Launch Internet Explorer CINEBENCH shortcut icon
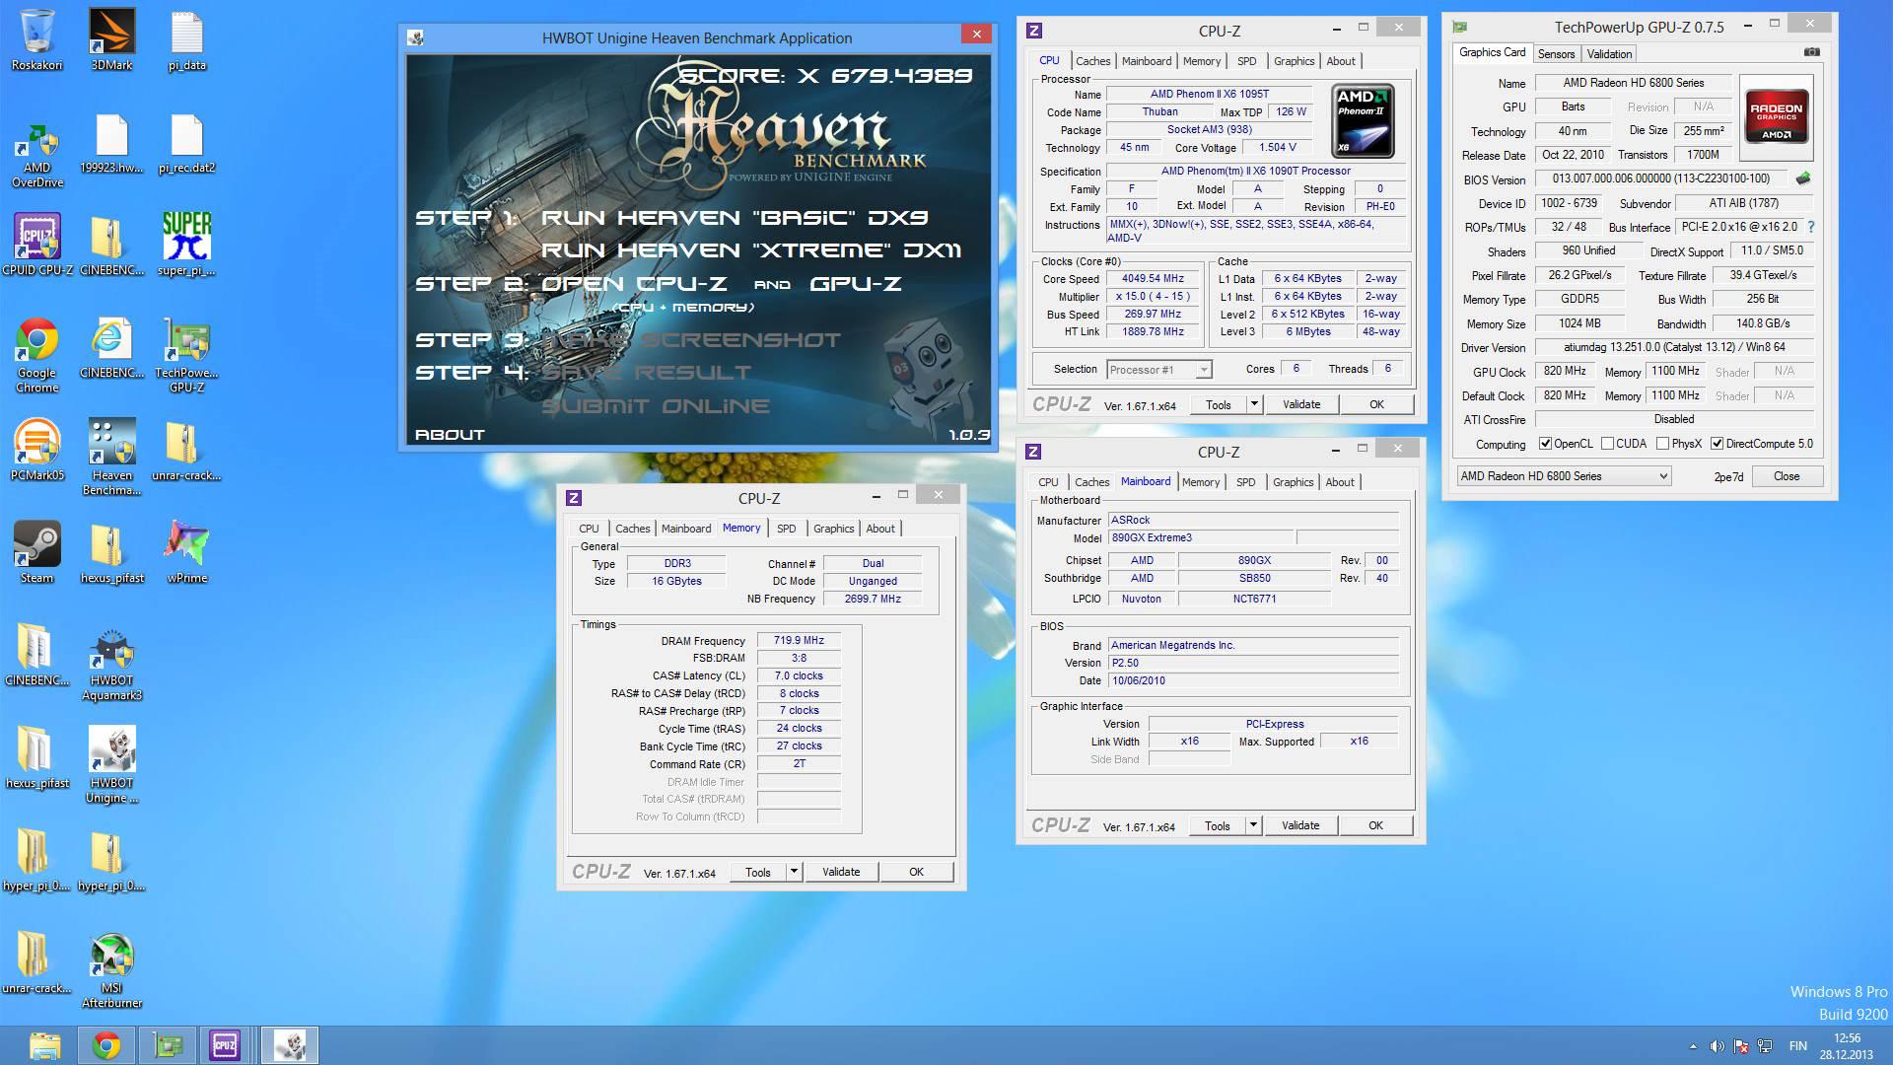Viewport: 1893px width, 1065px height. 111,347
